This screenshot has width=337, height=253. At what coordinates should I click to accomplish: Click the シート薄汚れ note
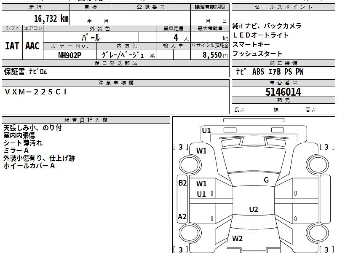pos(23,143)
